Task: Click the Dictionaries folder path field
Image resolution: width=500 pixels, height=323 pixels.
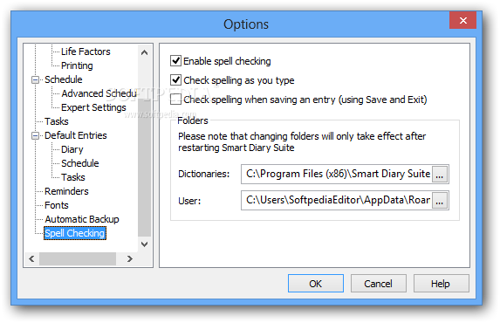Action: 337,175
